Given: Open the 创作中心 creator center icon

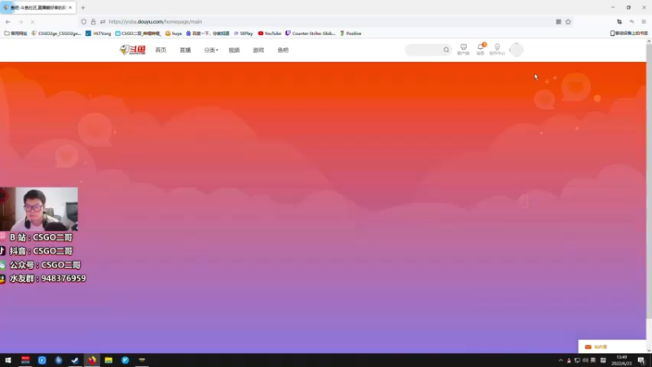Looking at the screenshot, I should tap(497, 50).
